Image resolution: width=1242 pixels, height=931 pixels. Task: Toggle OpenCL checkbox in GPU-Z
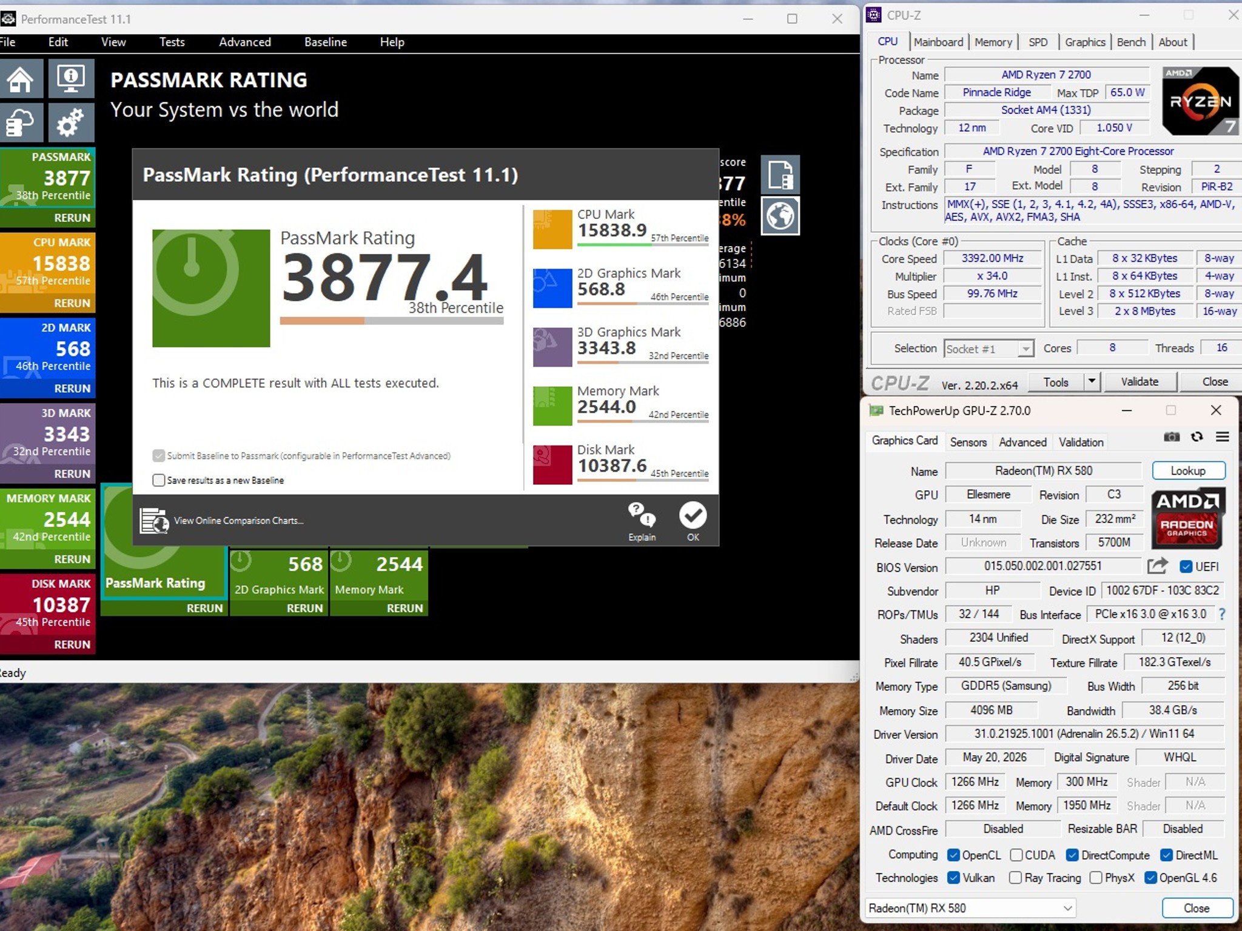pyautogui.click(x=953, y=855)
